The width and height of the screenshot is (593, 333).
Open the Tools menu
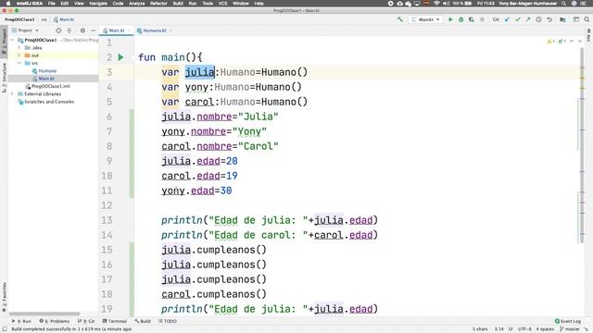point(208,4)
